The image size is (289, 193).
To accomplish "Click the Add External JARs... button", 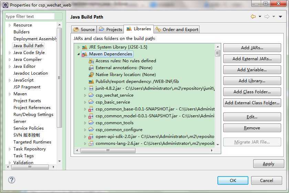I will [252, 59].
